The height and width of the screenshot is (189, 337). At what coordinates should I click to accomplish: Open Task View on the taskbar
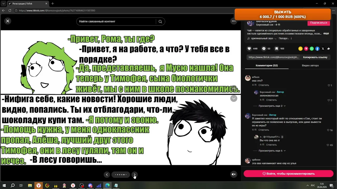21,185
